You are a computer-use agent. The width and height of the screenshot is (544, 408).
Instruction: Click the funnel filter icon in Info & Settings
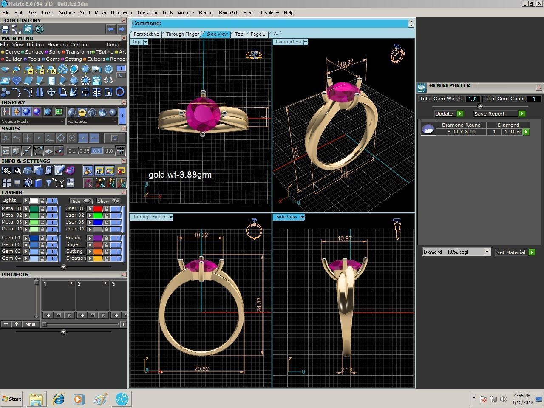pos(48,183)
